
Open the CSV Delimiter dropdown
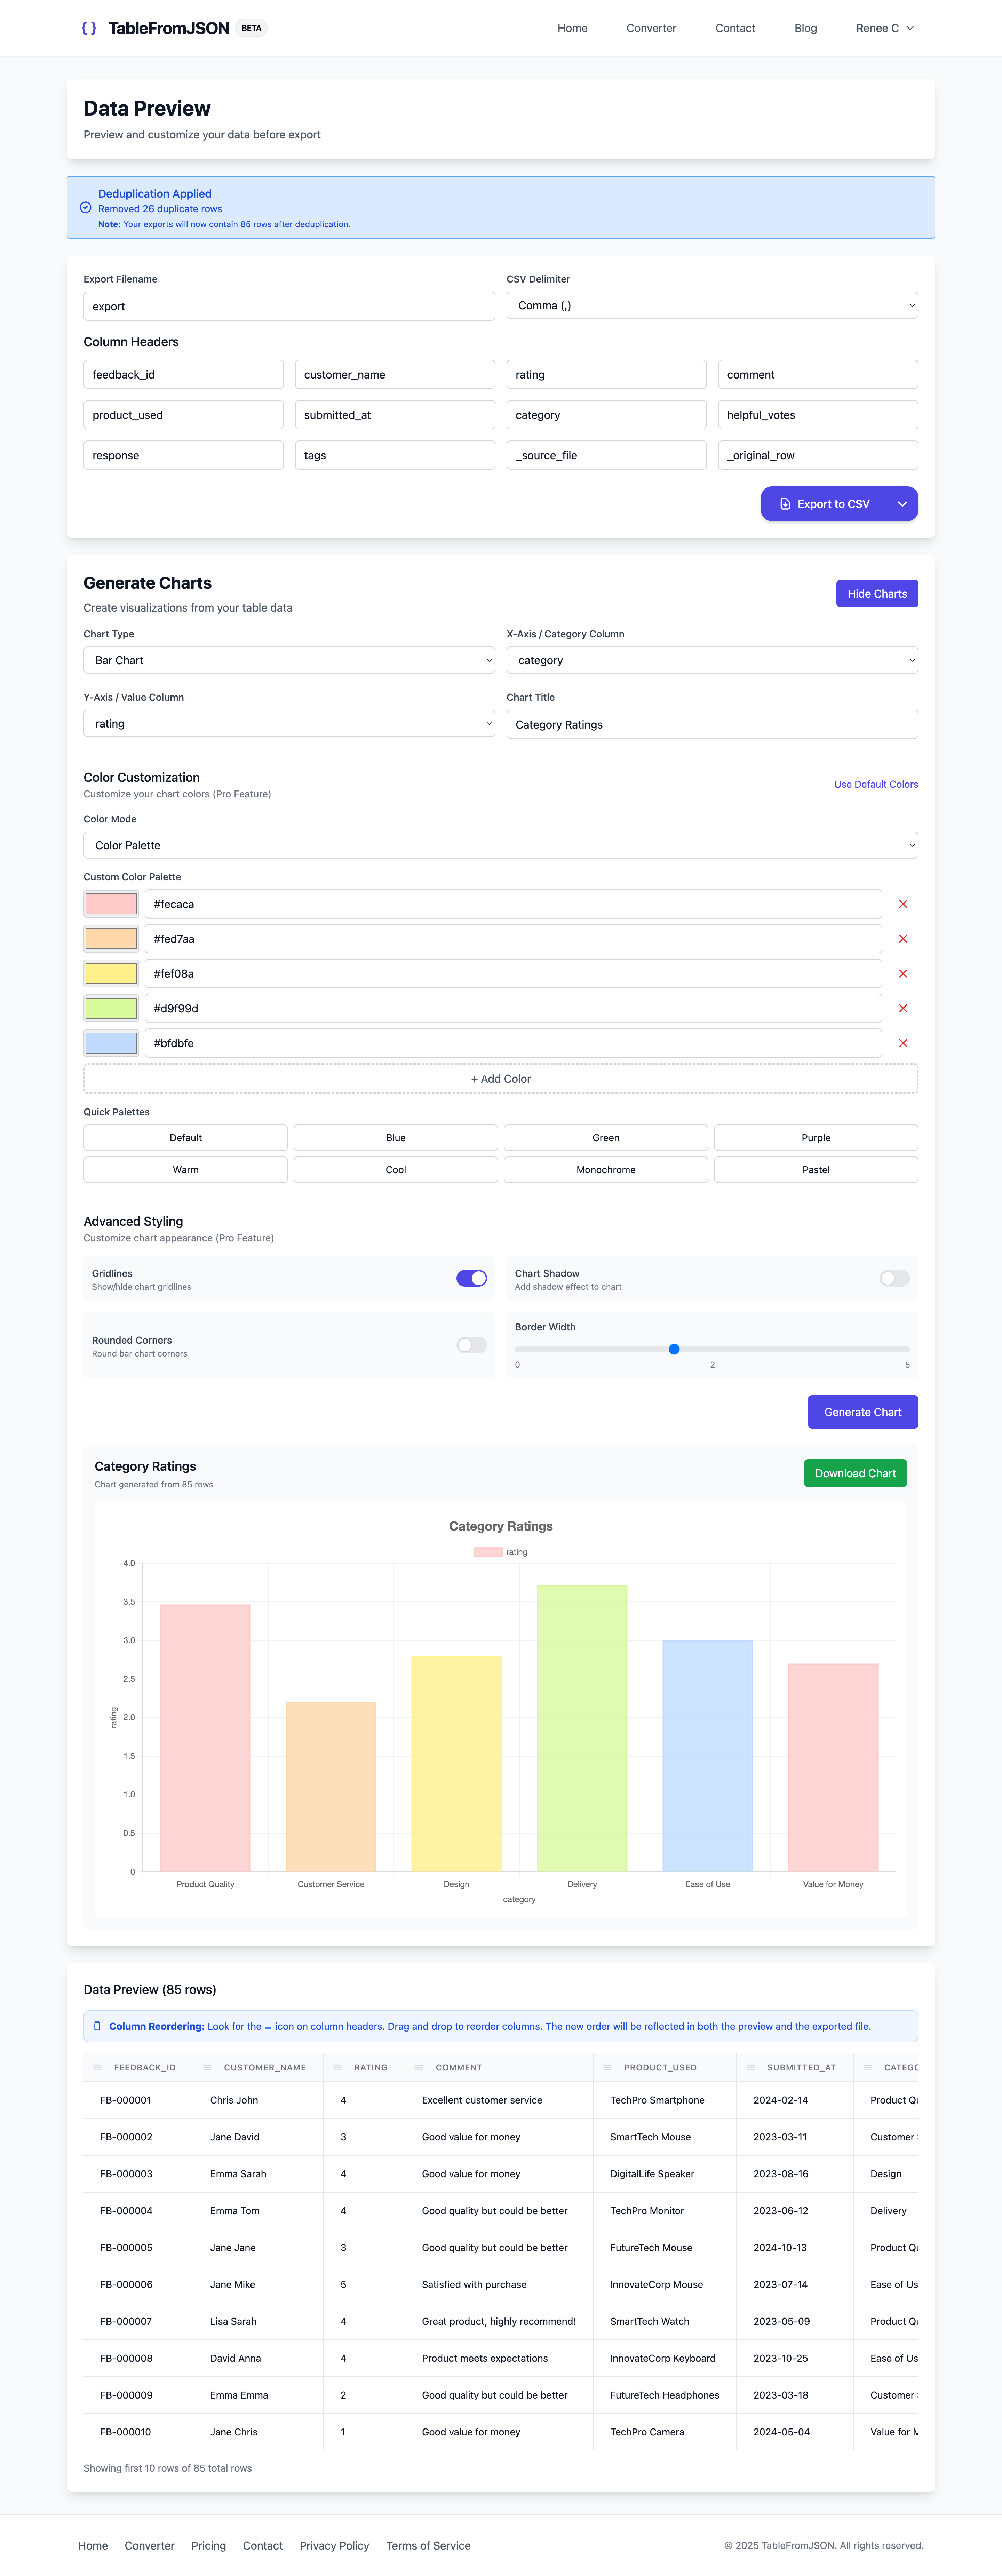pyautogui.click(x=711, y=305)
